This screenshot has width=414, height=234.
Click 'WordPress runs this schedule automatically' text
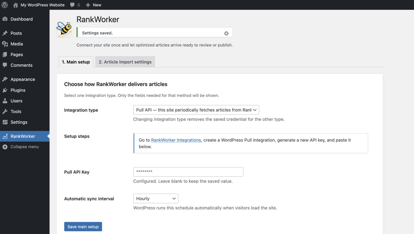205,208
